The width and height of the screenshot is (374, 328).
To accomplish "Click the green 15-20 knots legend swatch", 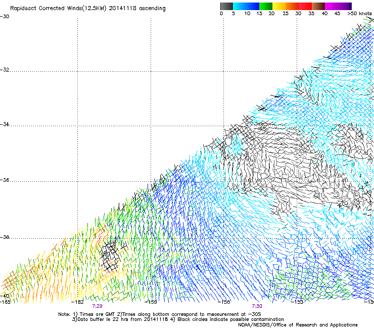I will coord(266,6).
